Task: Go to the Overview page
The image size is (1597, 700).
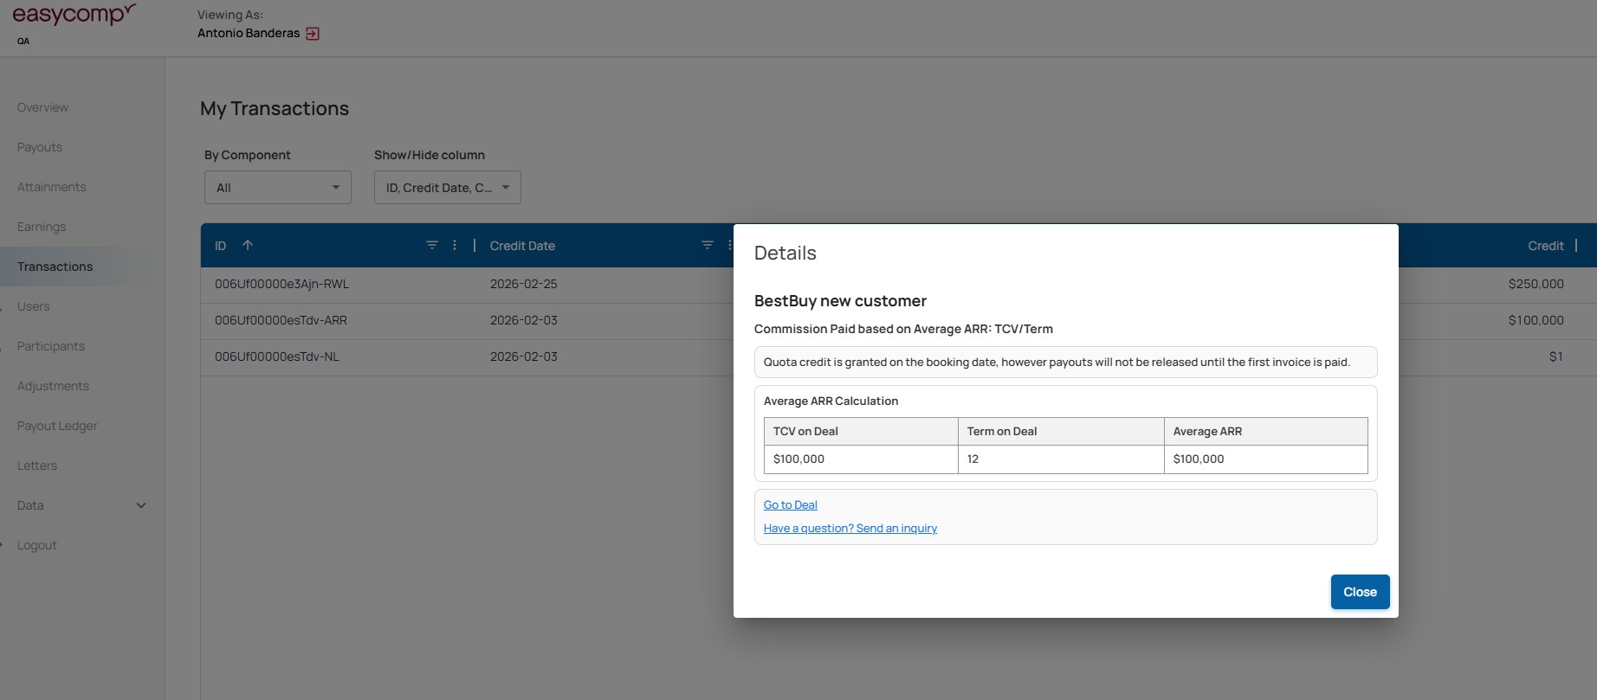Action: point(42,107)
